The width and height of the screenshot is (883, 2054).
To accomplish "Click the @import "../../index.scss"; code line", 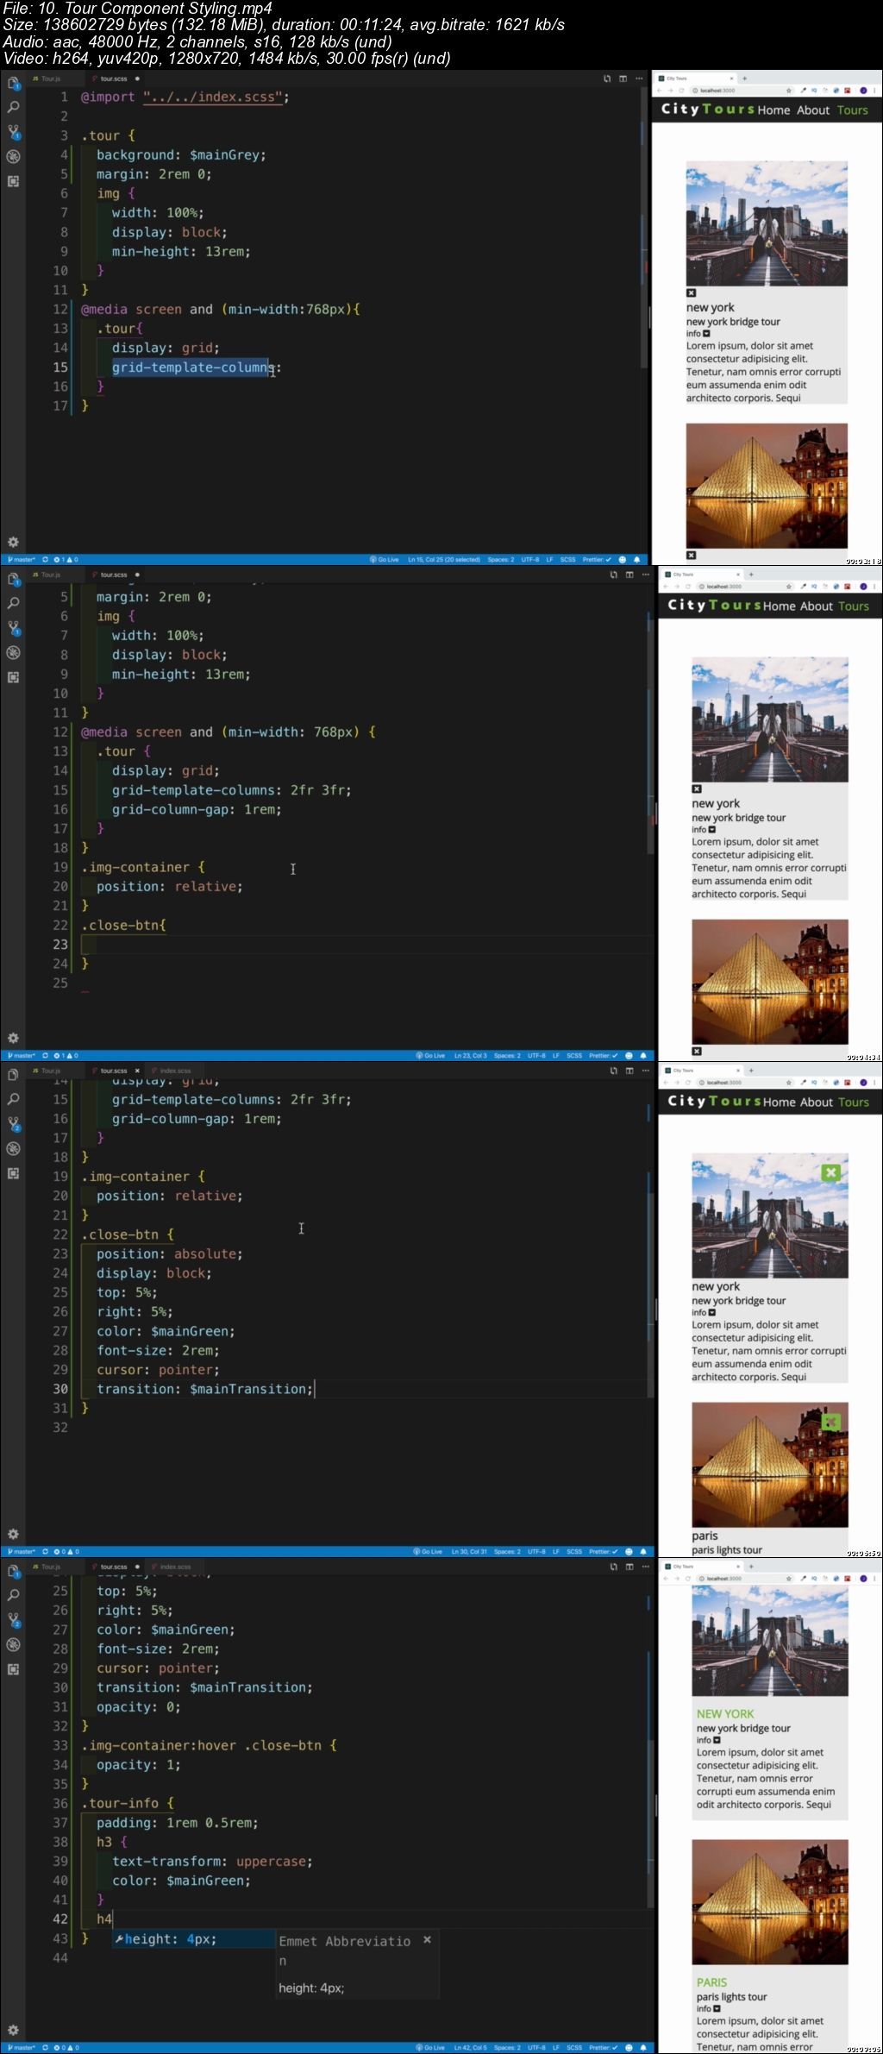I will click(185, 97).
